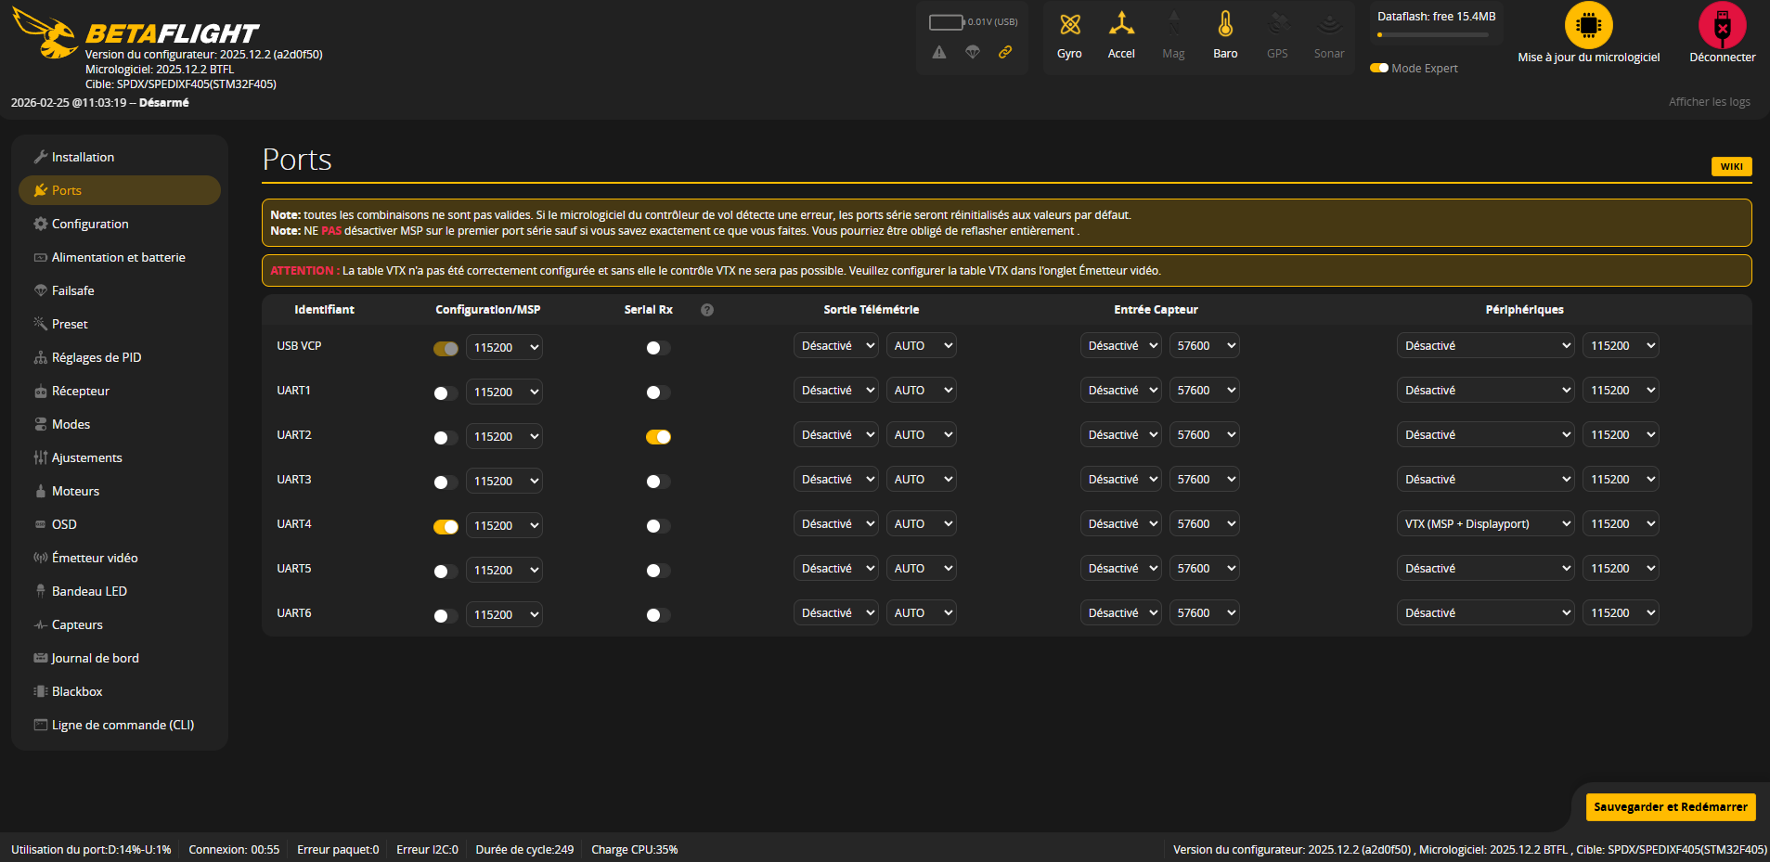Open the Configuration tab in sidebar
1770x862 pixels.
[90, 224]
